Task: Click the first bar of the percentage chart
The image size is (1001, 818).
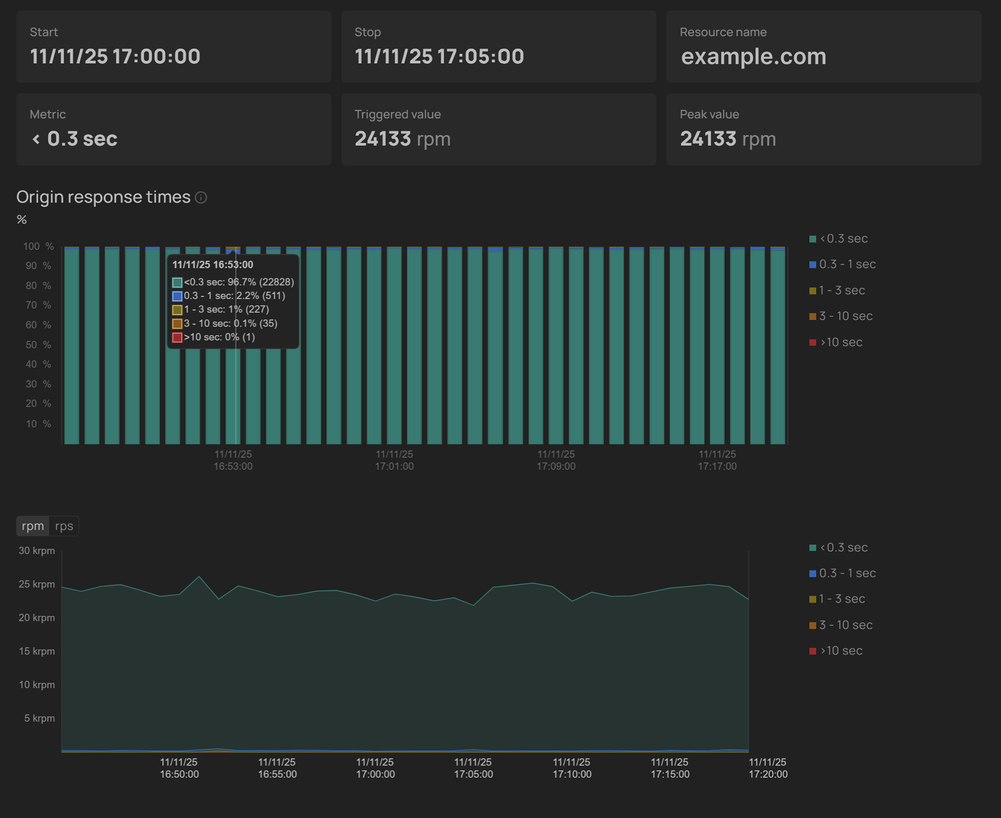Action: point(72,346)
